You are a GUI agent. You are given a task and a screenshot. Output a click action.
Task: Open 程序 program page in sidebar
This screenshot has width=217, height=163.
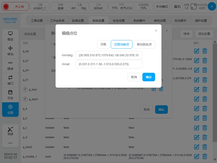pos(10,65)
